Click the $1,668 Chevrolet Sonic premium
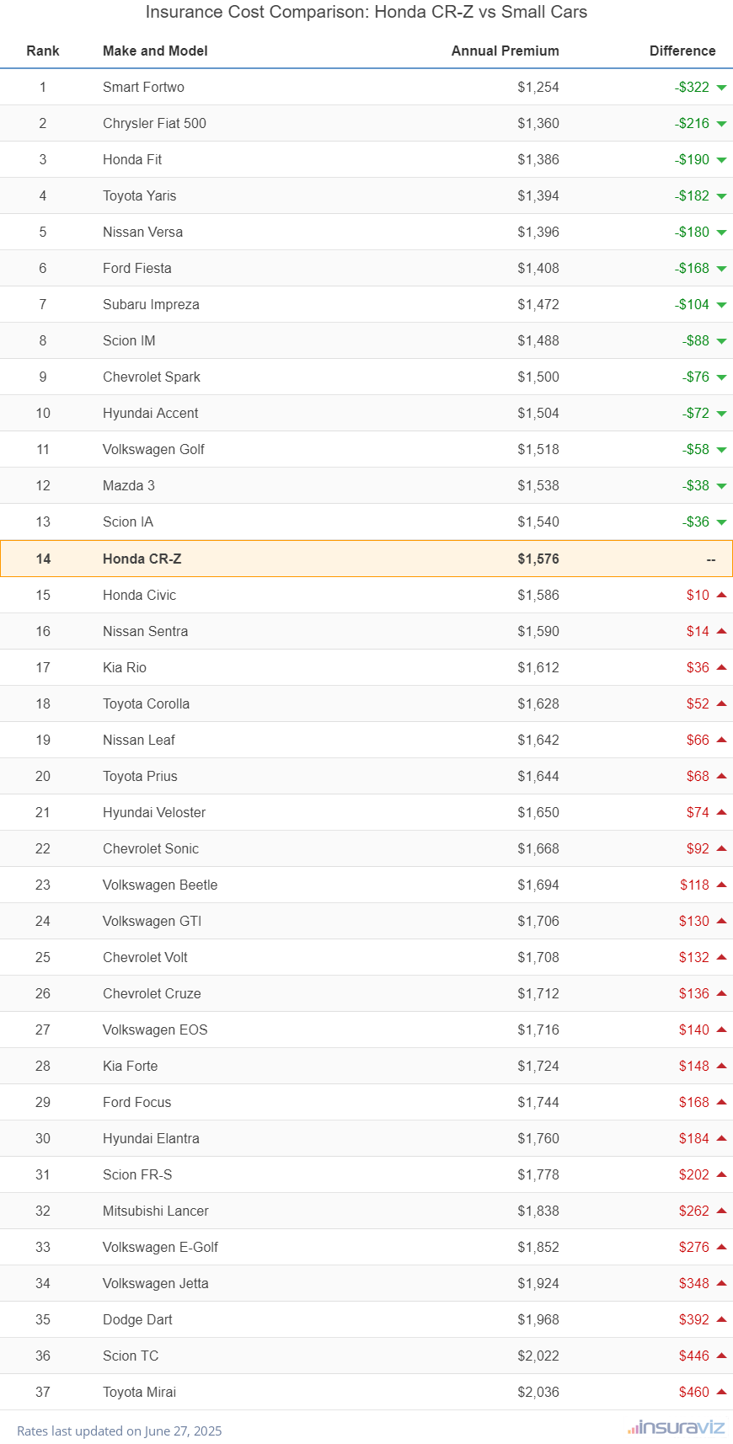 pyautogui.click(x=538, y=848)
